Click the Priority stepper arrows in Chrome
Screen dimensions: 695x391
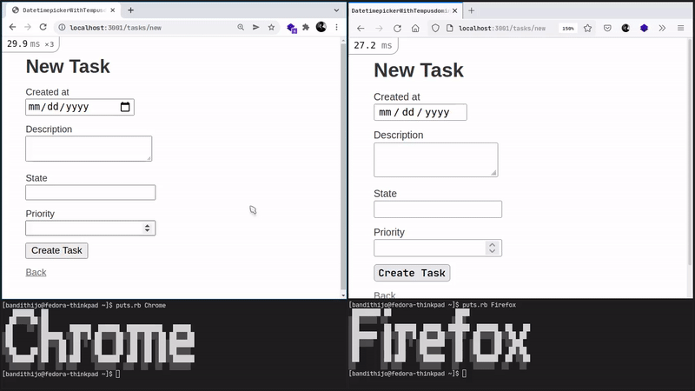[148, 229]
